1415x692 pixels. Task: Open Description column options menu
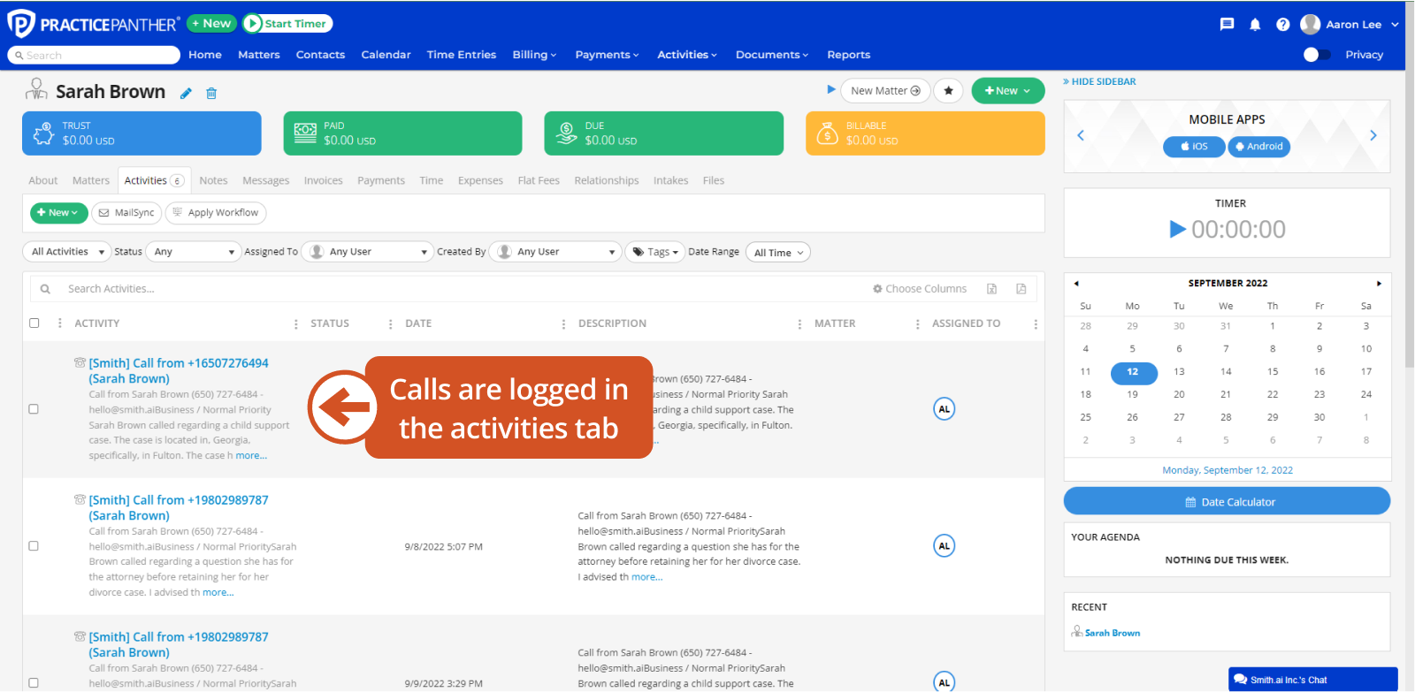pyautogui.click(x=799, y=324)
